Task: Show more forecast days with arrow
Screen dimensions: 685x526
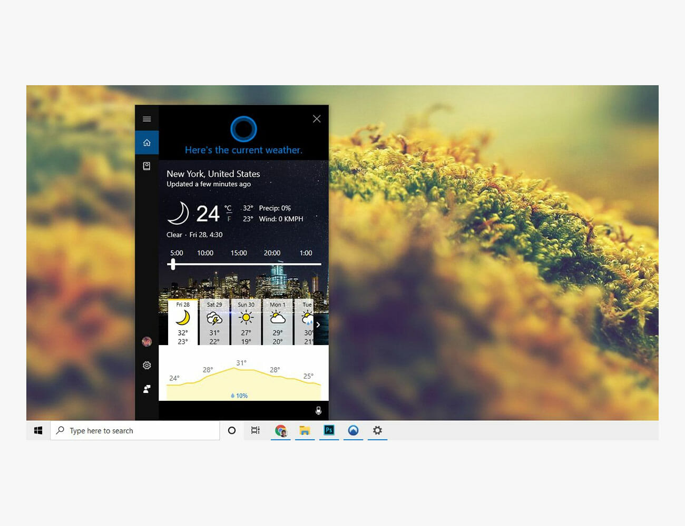Action: click(x=318, y=325)
